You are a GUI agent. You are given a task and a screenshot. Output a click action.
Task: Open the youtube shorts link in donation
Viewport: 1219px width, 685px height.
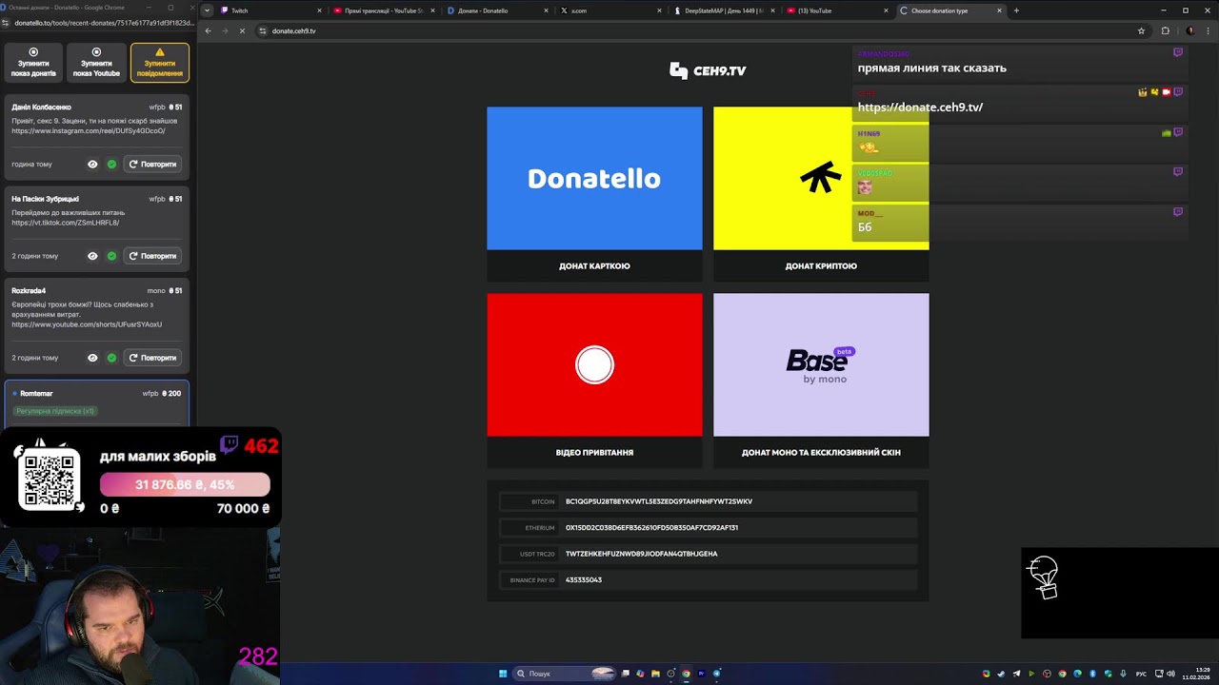pos(87,324)
